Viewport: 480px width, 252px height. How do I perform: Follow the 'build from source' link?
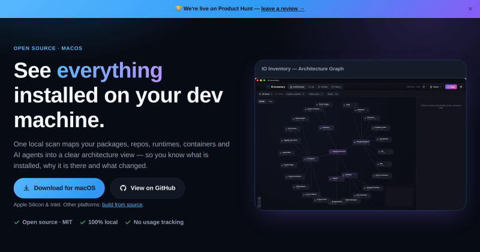(x=122, y=205)
